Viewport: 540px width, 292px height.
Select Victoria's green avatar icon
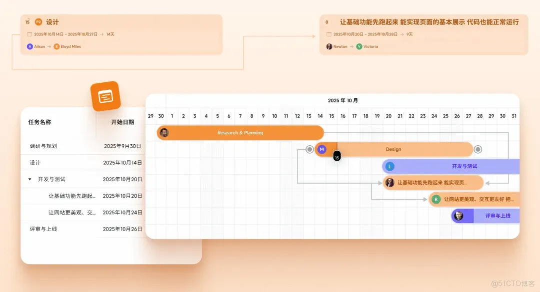[x=359, y=46]
